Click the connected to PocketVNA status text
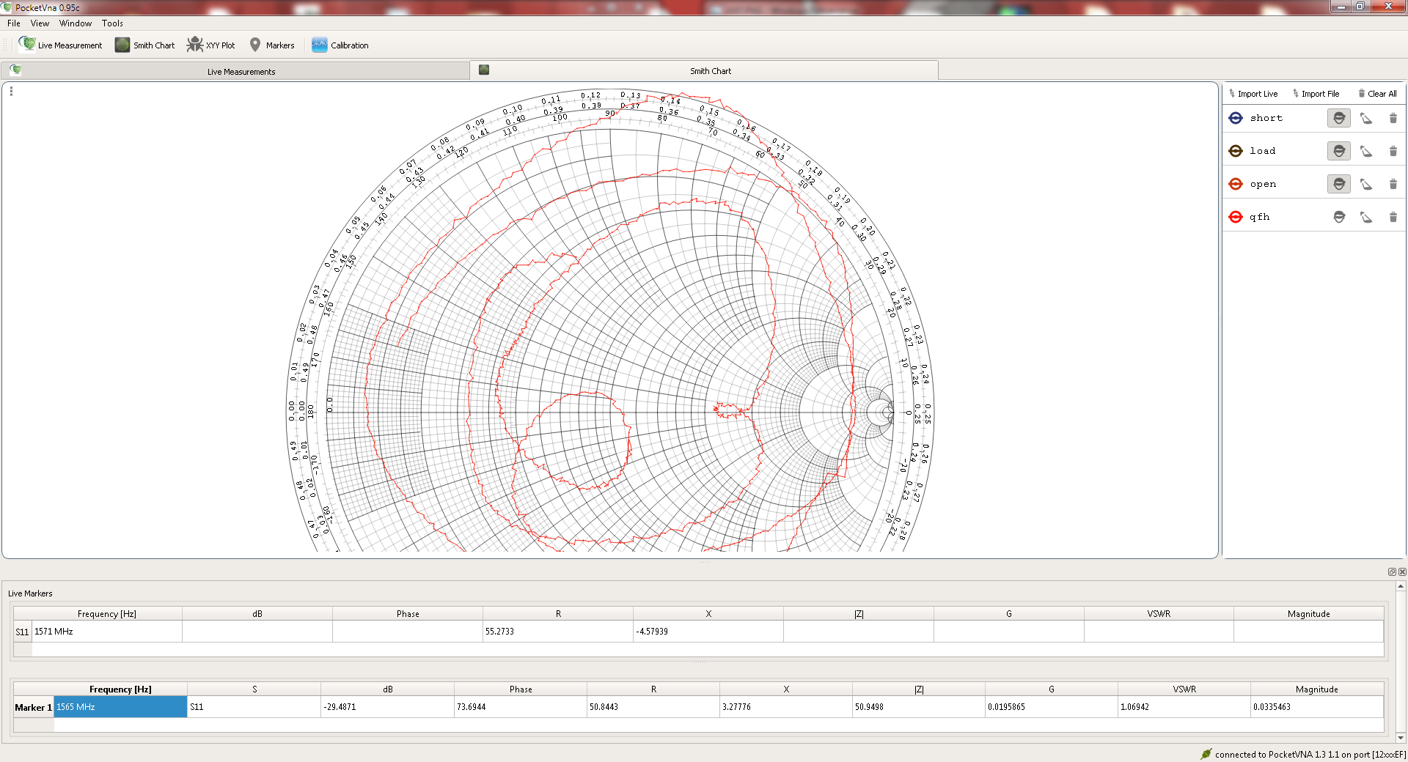This screenshot has height=762, width=1408. point(1310,755)
